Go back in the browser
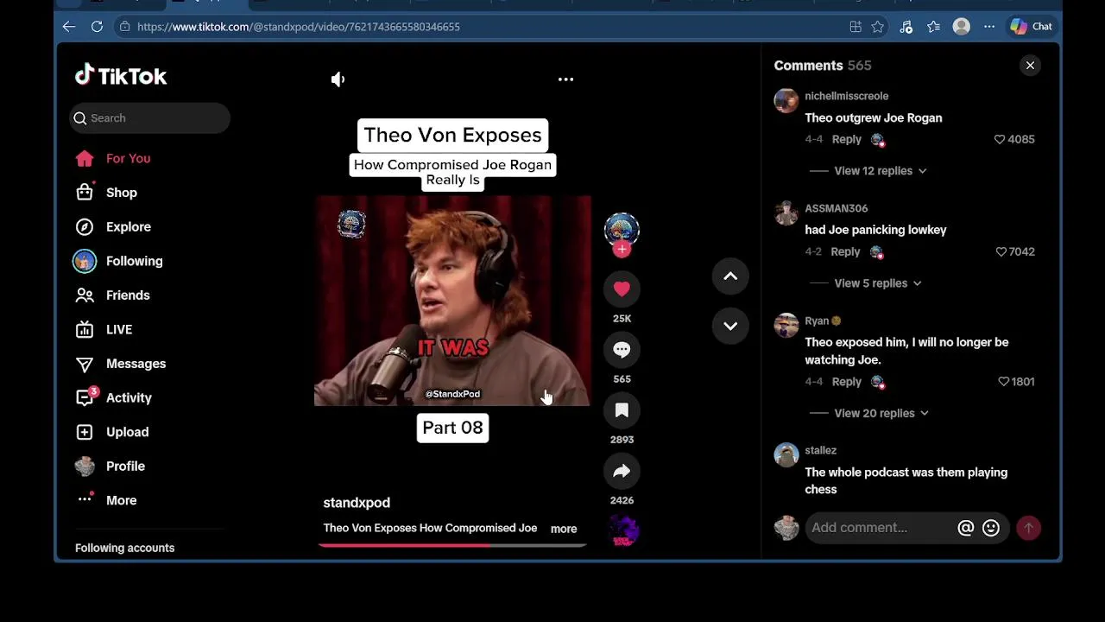 (69, 27)
